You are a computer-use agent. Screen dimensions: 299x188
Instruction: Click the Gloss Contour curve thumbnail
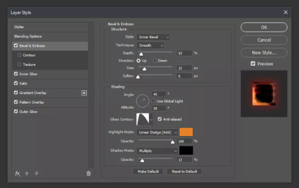tap(142, 119)
